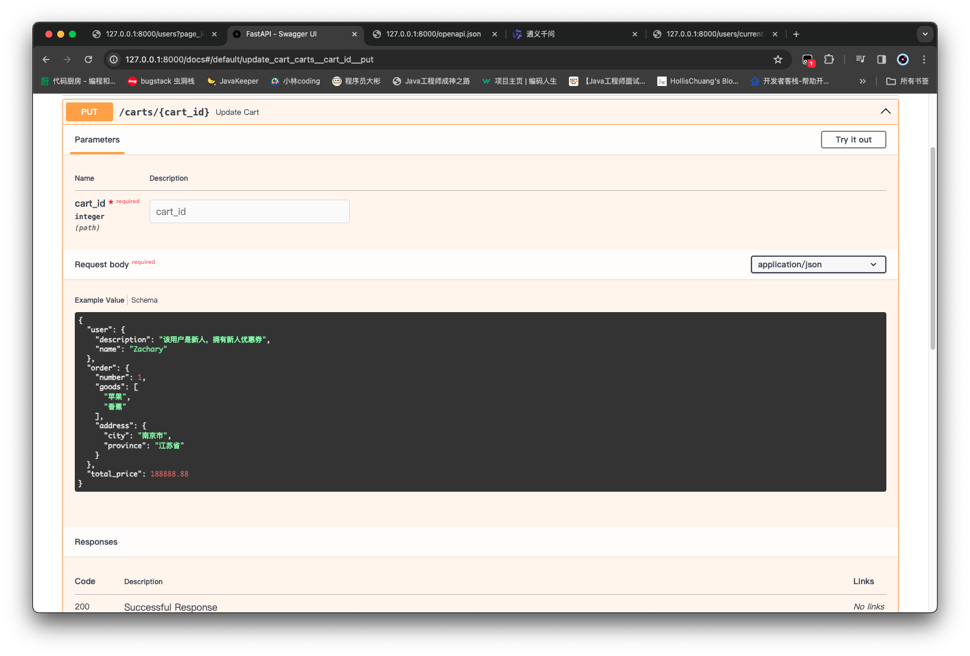Click the "Zachary" name value
Image resolution: width=970 pixels, height=656 pixels.
click(148, 349)
